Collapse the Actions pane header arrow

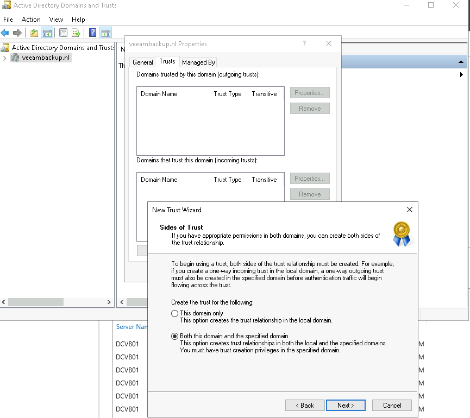click(461, 62)
